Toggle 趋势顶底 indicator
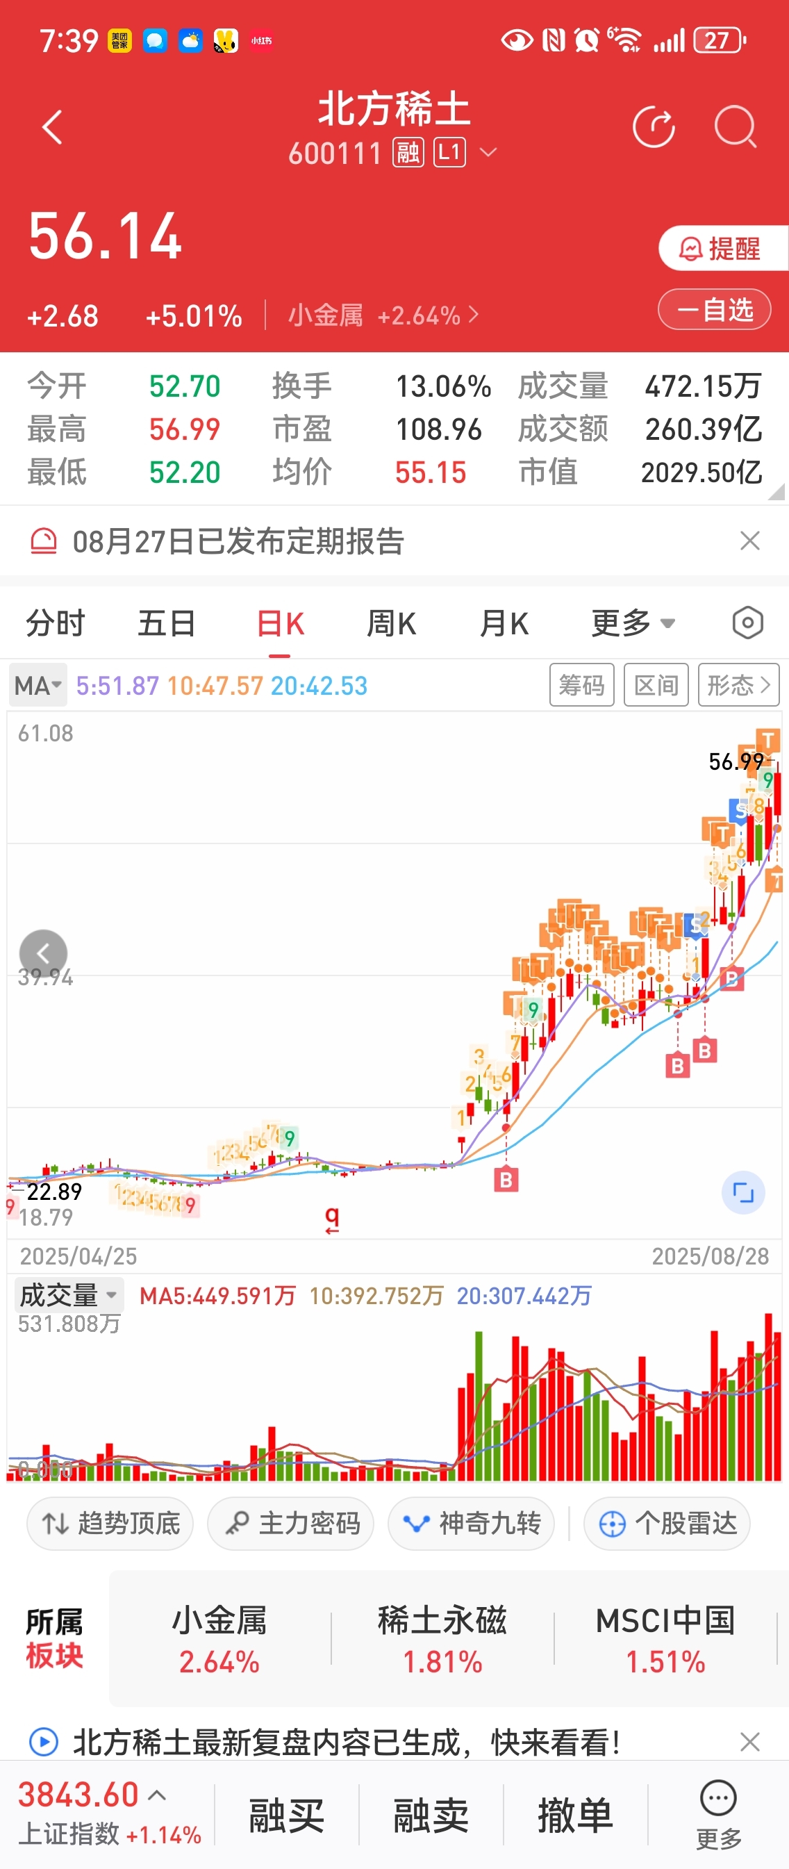Viewport: 789px width, 1869px height. tap(110, 1523)
